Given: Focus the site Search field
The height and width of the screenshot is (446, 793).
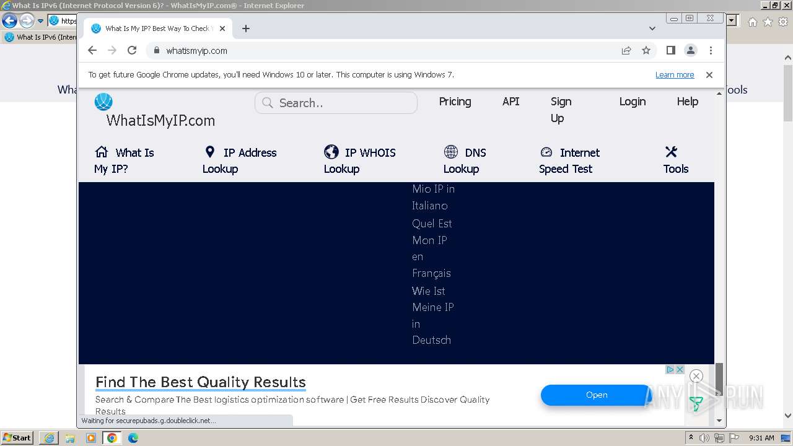Looking at the screenshot, I should tap(336, 103).
